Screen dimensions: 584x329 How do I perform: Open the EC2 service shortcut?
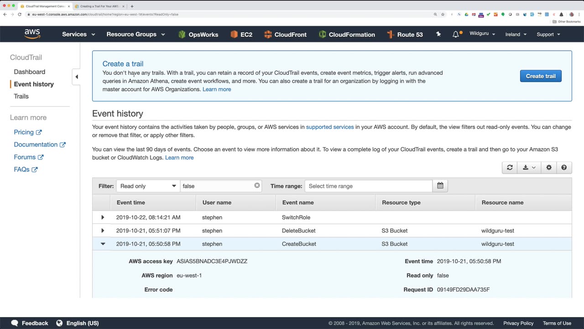[x=241, y=34]
